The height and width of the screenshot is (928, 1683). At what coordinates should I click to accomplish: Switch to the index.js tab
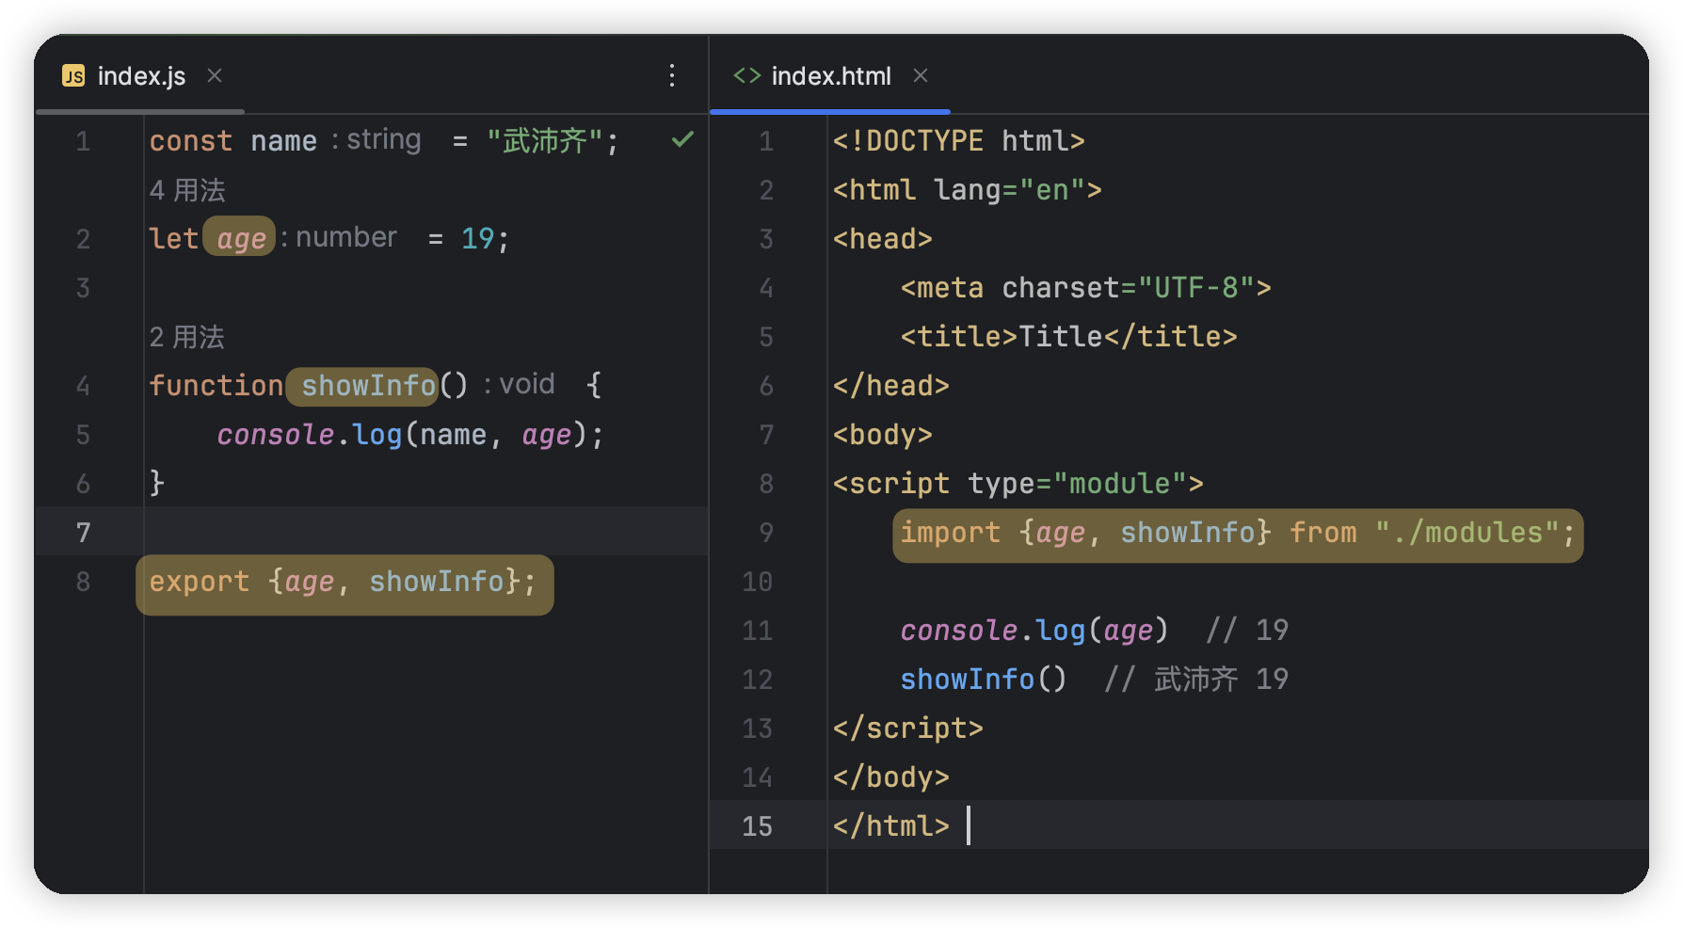(x=141, y=76)
